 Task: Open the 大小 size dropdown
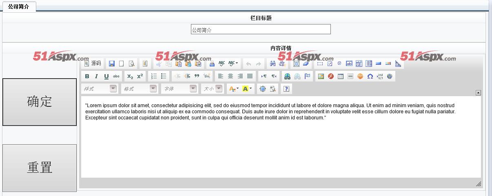[212, 88]
